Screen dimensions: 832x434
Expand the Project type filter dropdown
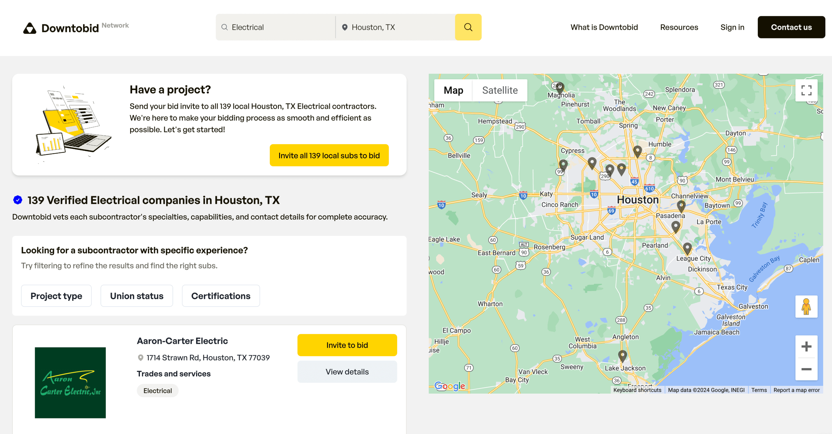(57, 296)
